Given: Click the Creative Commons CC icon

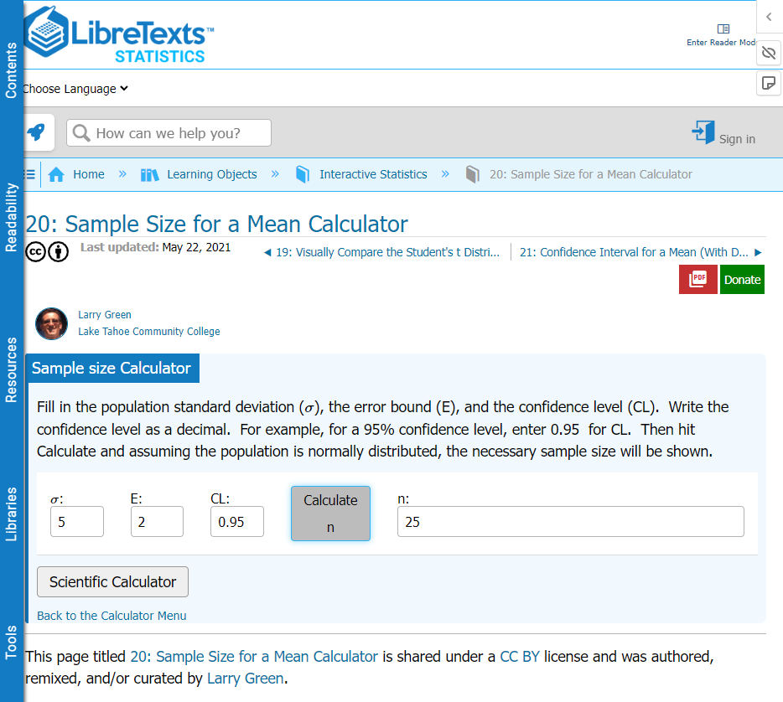Looking at the screenshot, I should [x=35, y=252].
